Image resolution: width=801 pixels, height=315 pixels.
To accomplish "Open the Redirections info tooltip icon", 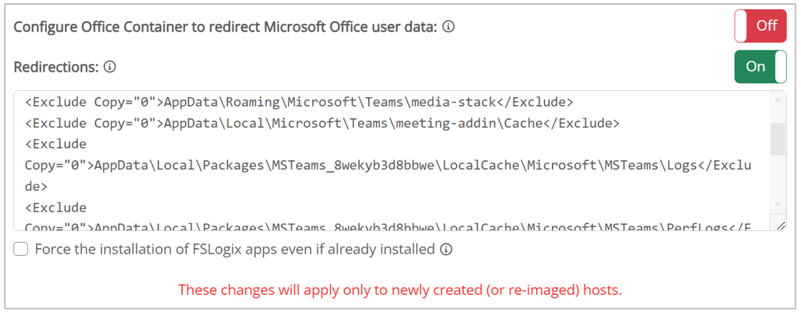I will point(110,67).
